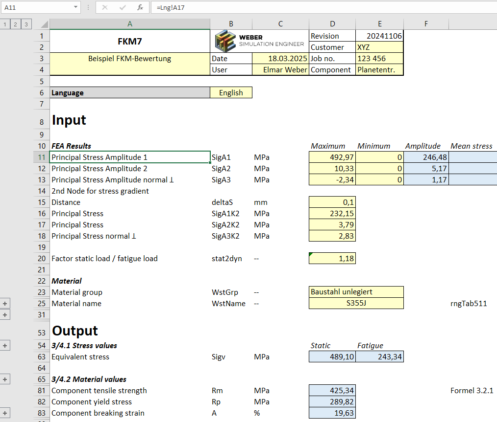Expand the group beside row 31
497x422 pixels.
point(5,315)
